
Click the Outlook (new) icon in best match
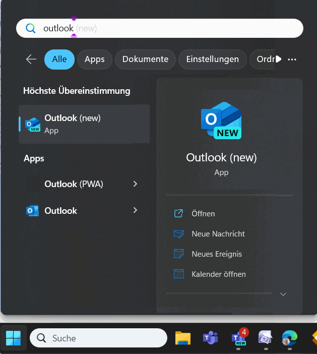pyautogui.click(x=33, y=125)
